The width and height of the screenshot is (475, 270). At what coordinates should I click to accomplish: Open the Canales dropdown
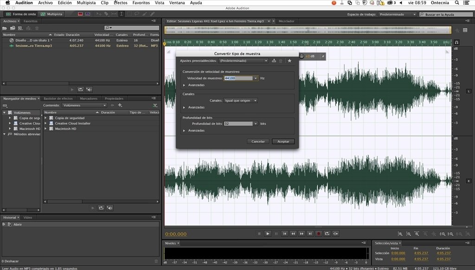pos(241,101)
